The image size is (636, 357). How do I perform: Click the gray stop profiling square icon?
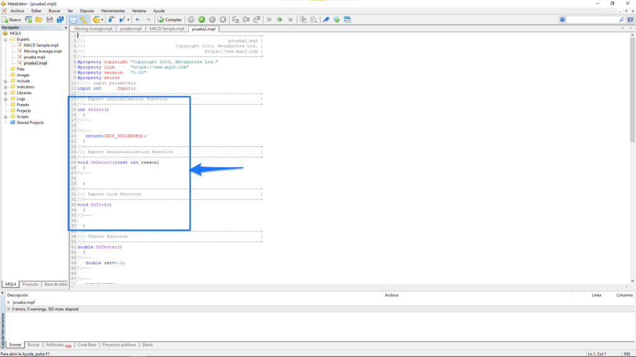pos(291,19)
